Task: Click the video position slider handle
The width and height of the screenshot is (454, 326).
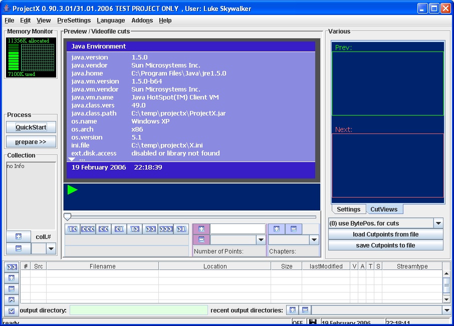Action: [68, 217]
